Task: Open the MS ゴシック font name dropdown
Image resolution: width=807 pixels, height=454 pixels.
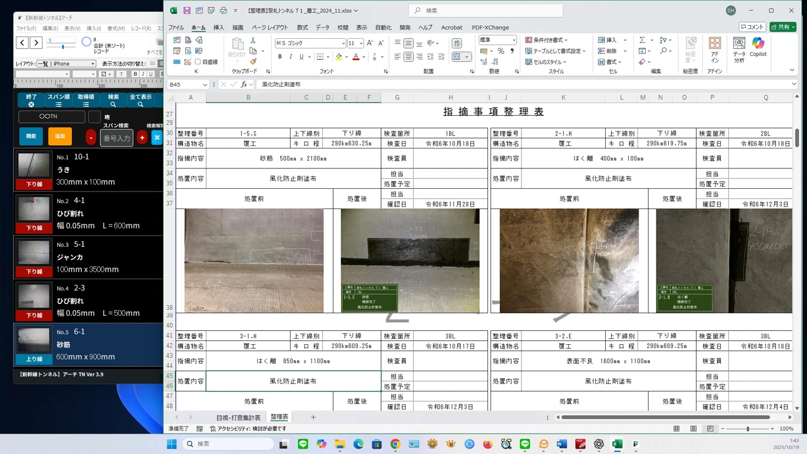Action: (343, 43)
